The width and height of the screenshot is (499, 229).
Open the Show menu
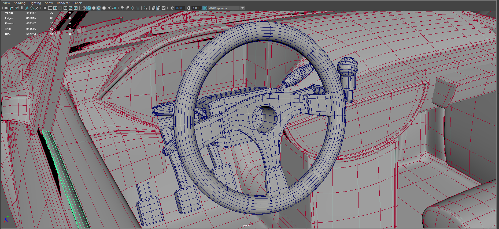point(49,3)
